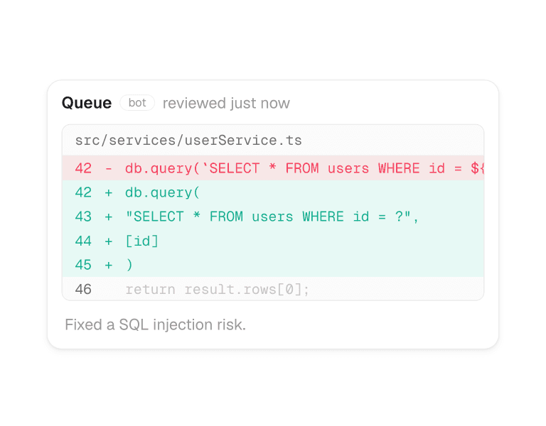
Task: Open the src/services/userService.ts file path
Action: 188,140
